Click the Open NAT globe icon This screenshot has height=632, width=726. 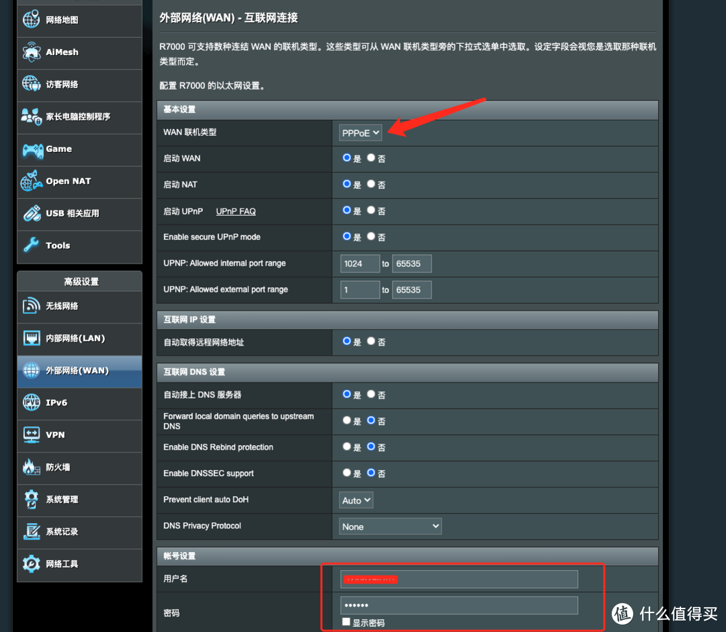32,182
